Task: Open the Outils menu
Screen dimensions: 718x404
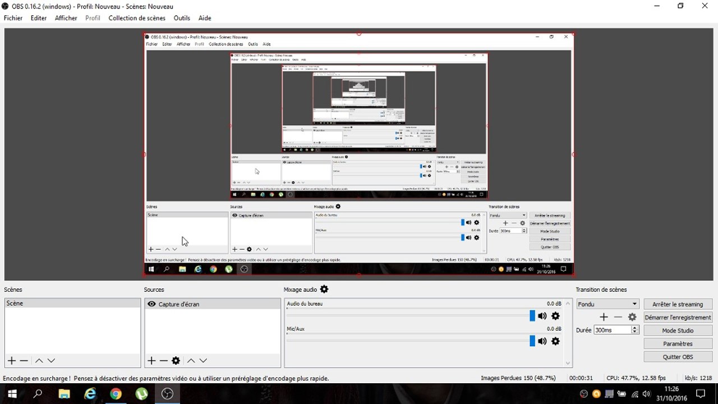Action: 182,18
